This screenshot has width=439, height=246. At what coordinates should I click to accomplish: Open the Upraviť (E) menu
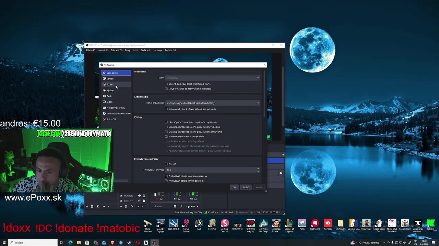[103, 50]
